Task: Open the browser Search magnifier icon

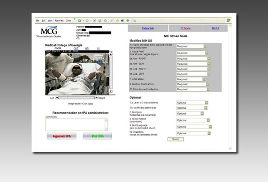Action: pyautogui.click(x=112, y=20)
